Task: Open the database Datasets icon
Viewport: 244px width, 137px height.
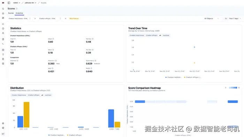Action: coord(3,64)
